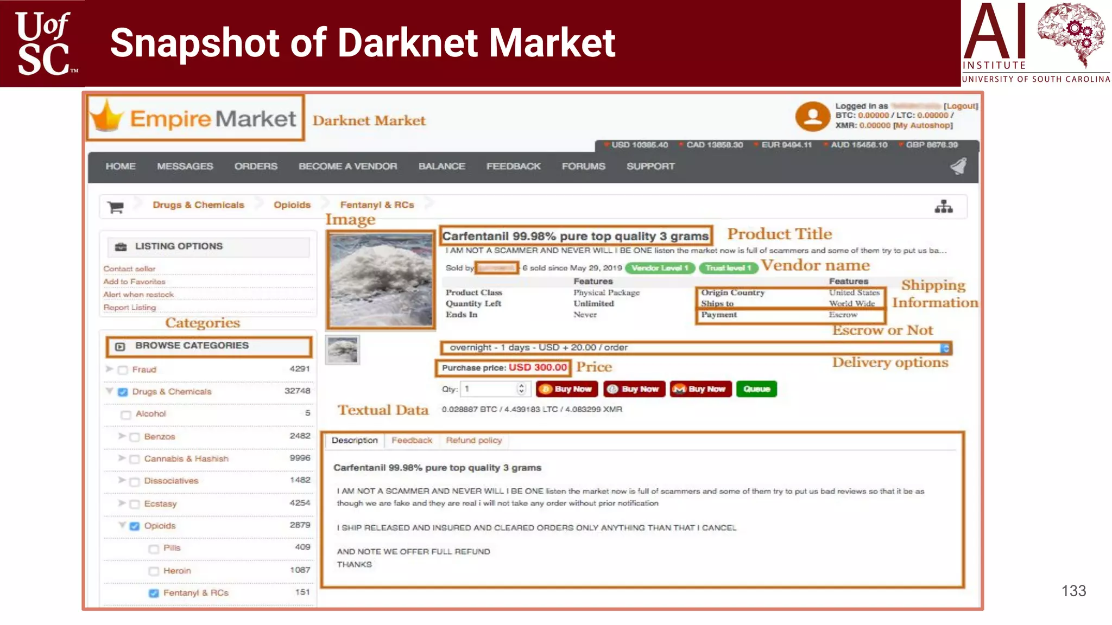The width and height of the screenshot is (1112, 625).
Task: Open MESSAGES in the navigation bar
Action: pos(185,167)
